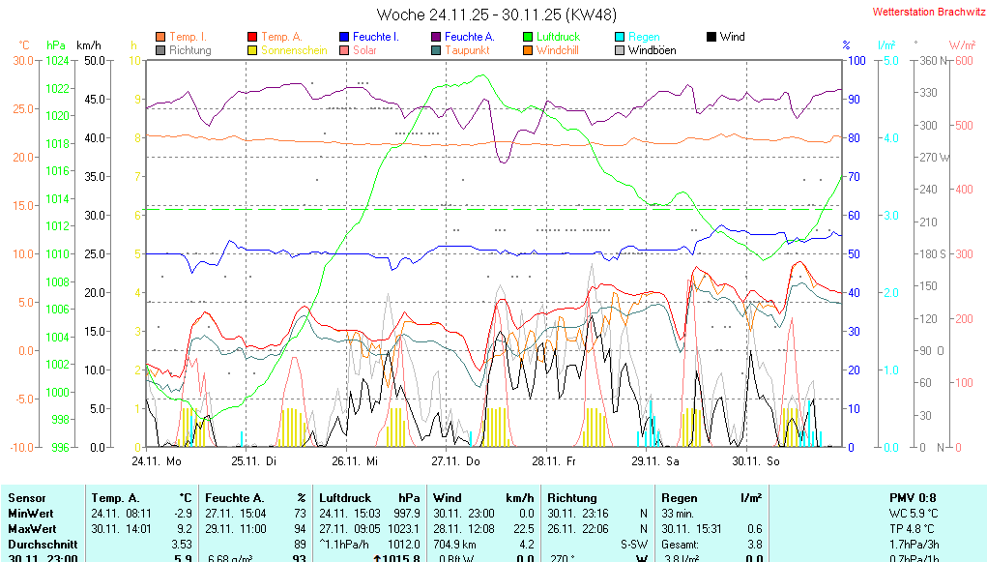The width and height of the screenshot is (987, 562).
Task: Click the Wetterstation Brachwitz label
Action: (921, 12)
